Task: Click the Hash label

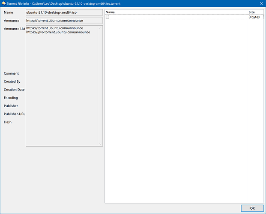Action: [x=8, y=122]
